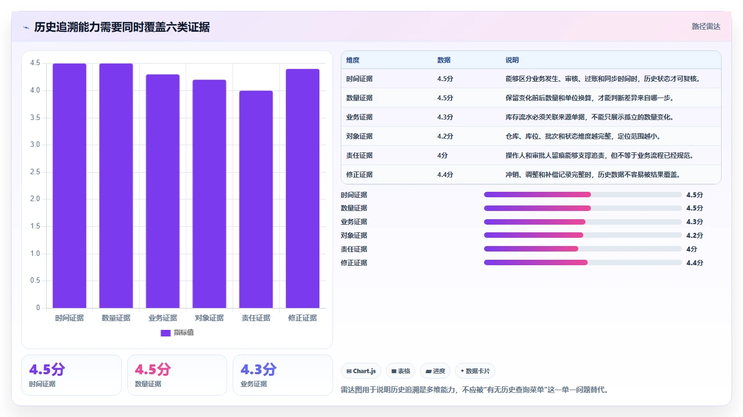Select 时间证据 cell in the table
Image resolution: width=743 pixels, height=417 pixels.
click(x=359, y=79)
